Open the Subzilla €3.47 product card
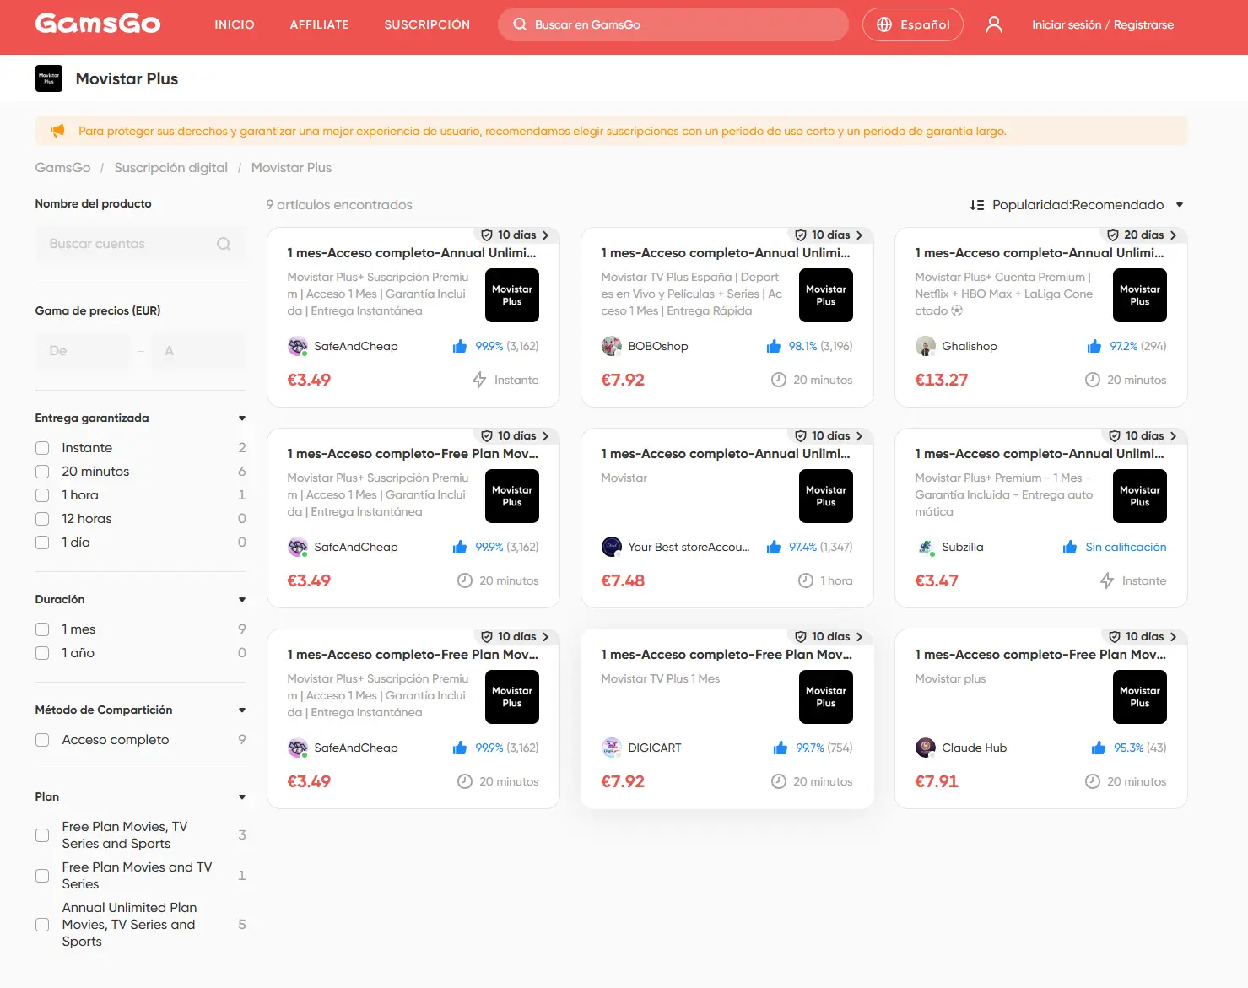Image resolution: width=1248 pixels, height=988 pixels. (x=1040, y=518)
